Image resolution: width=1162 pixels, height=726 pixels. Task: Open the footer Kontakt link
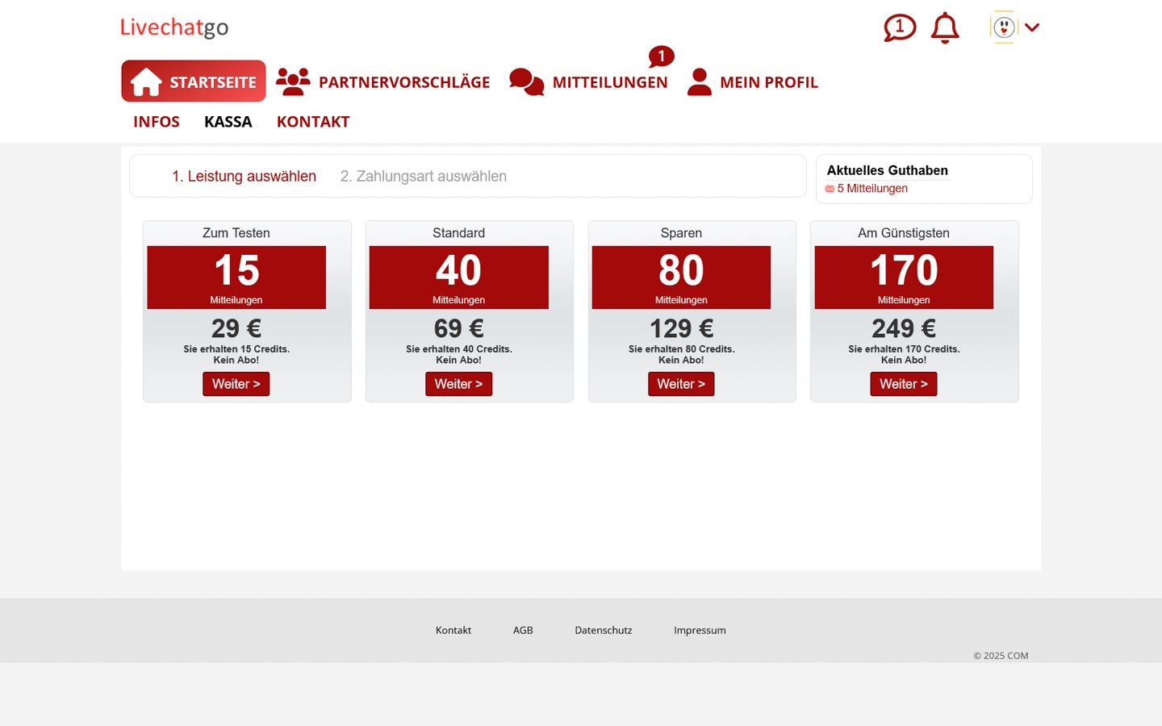pyautogui.click(x=454, y=630)
